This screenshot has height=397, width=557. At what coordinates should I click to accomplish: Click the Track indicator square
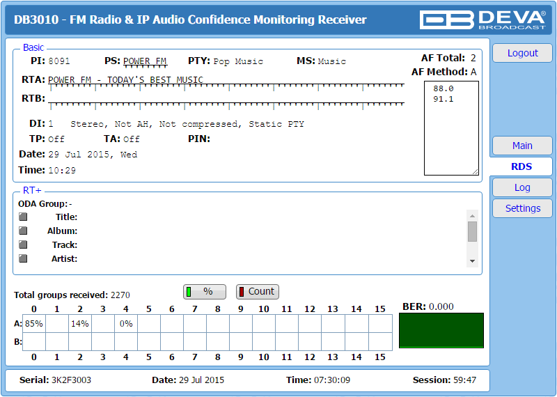click(x=23, y=244)
